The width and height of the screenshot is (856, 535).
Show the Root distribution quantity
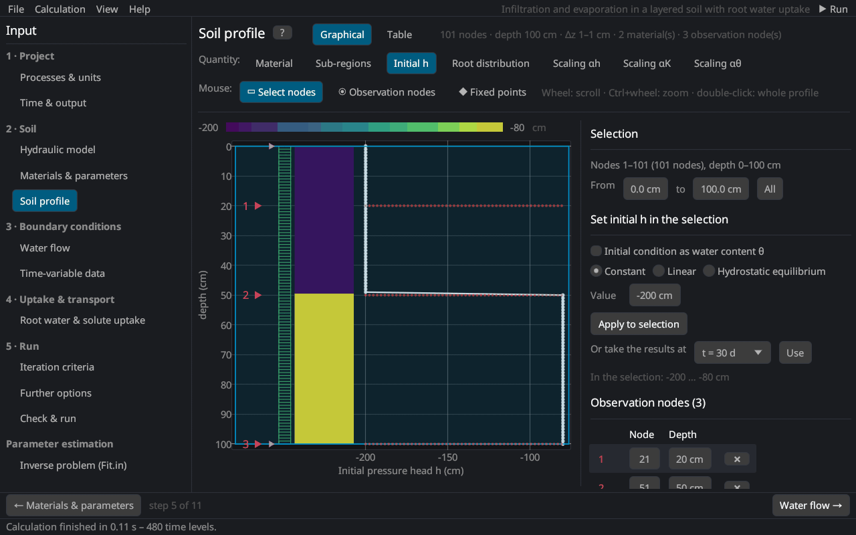point(491,64)
